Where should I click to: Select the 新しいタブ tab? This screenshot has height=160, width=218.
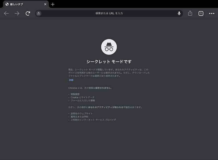[26, 4]
